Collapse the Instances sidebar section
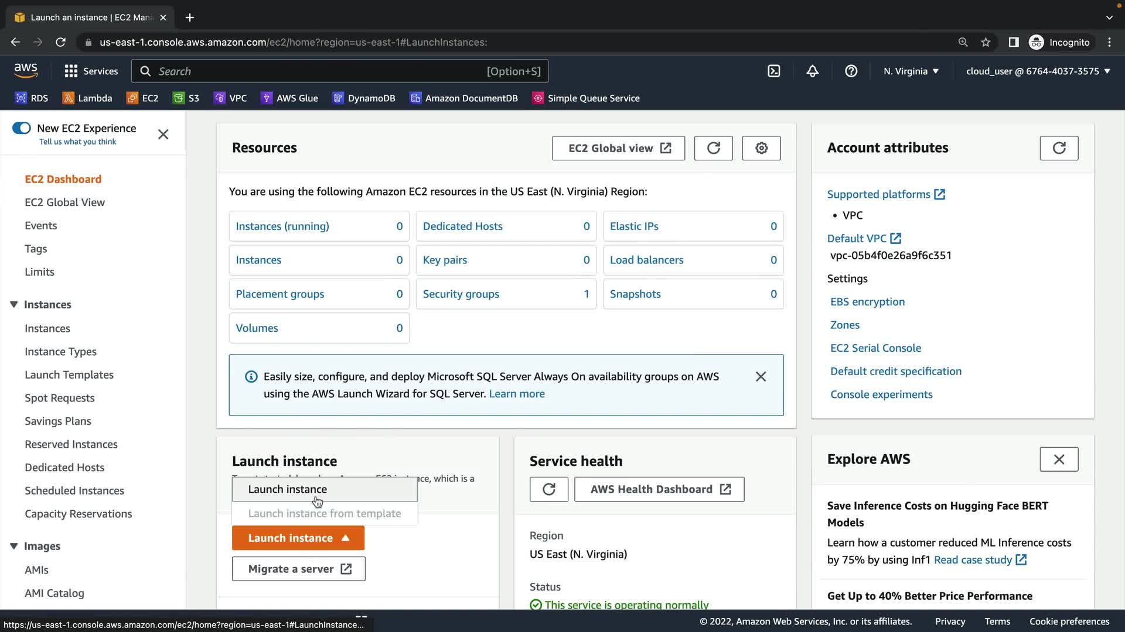The height and width of the screenshot is (632, 1125). coord(14,304)
